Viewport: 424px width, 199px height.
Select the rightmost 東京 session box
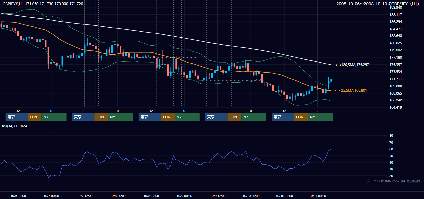pos(283,117)
